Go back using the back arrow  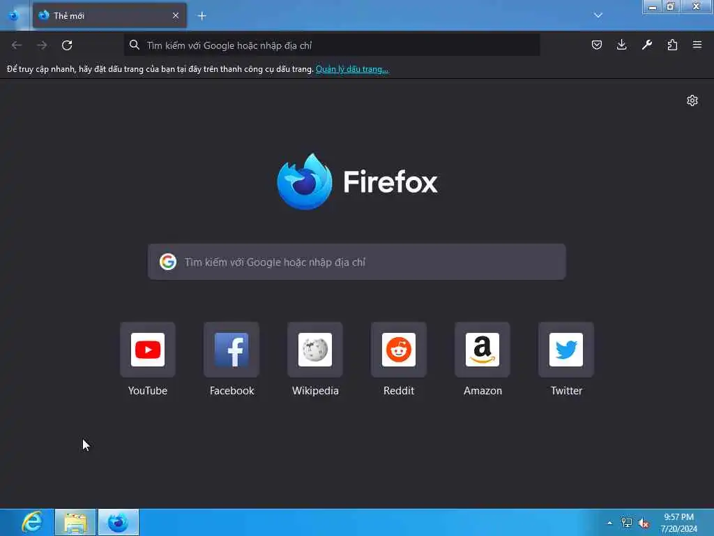coord(17,45)
